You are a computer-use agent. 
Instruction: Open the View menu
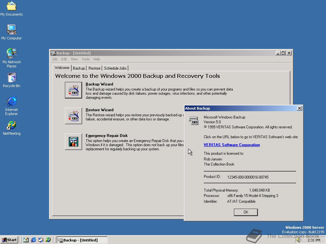(74, 59)
